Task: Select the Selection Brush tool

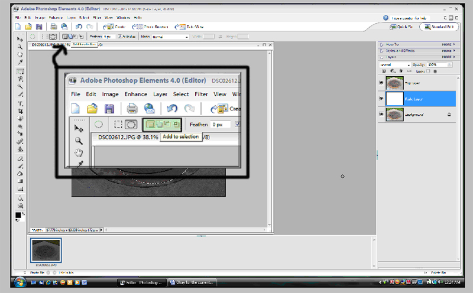Action: point(20,95)
